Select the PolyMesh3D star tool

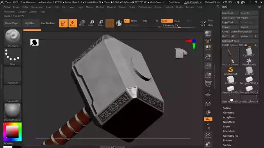click(x=249, y=62)
